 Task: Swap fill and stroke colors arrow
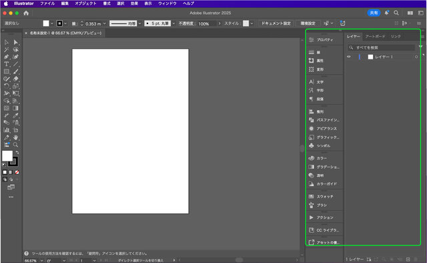coord(17,152)
